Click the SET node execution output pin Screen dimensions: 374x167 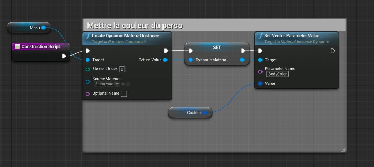pyautogui.click(x=243, y=51)
